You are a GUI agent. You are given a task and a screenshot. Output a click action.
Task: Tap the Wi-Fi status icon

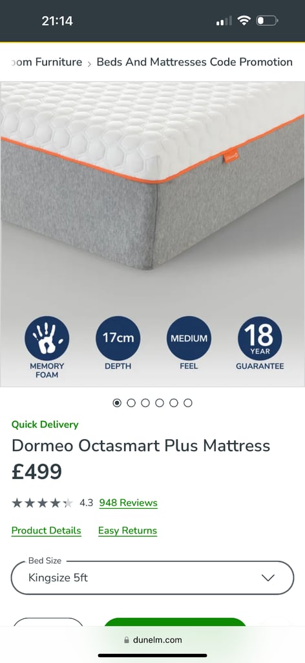244,20
